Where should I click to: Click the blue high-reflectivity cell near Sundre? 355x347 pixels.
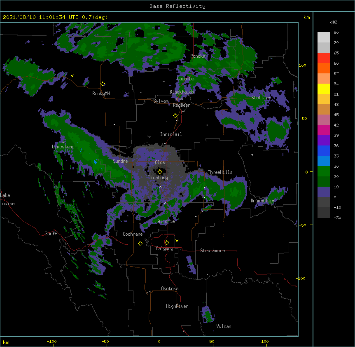(x=95, y=162)
